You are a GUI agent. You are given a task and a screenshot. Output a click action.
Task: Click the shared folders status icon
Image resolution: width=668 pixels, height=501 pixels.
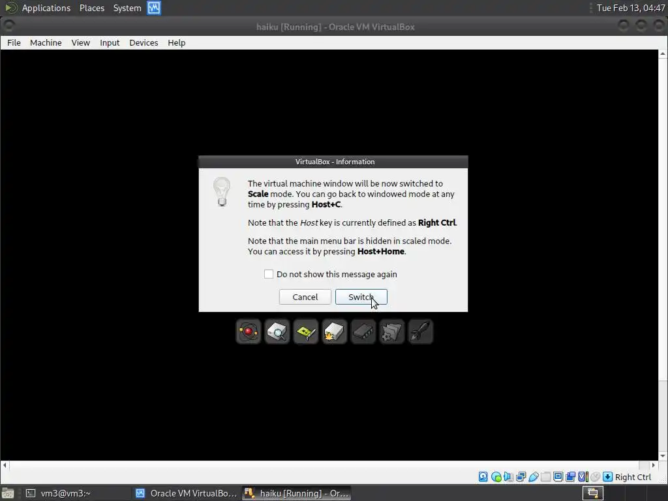point(546,477)
